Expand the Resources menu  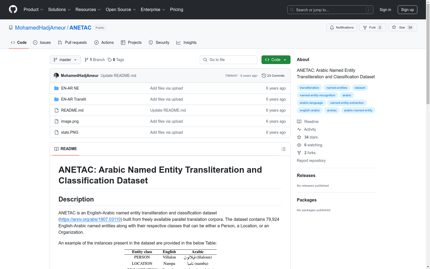[x=88, y=10]
